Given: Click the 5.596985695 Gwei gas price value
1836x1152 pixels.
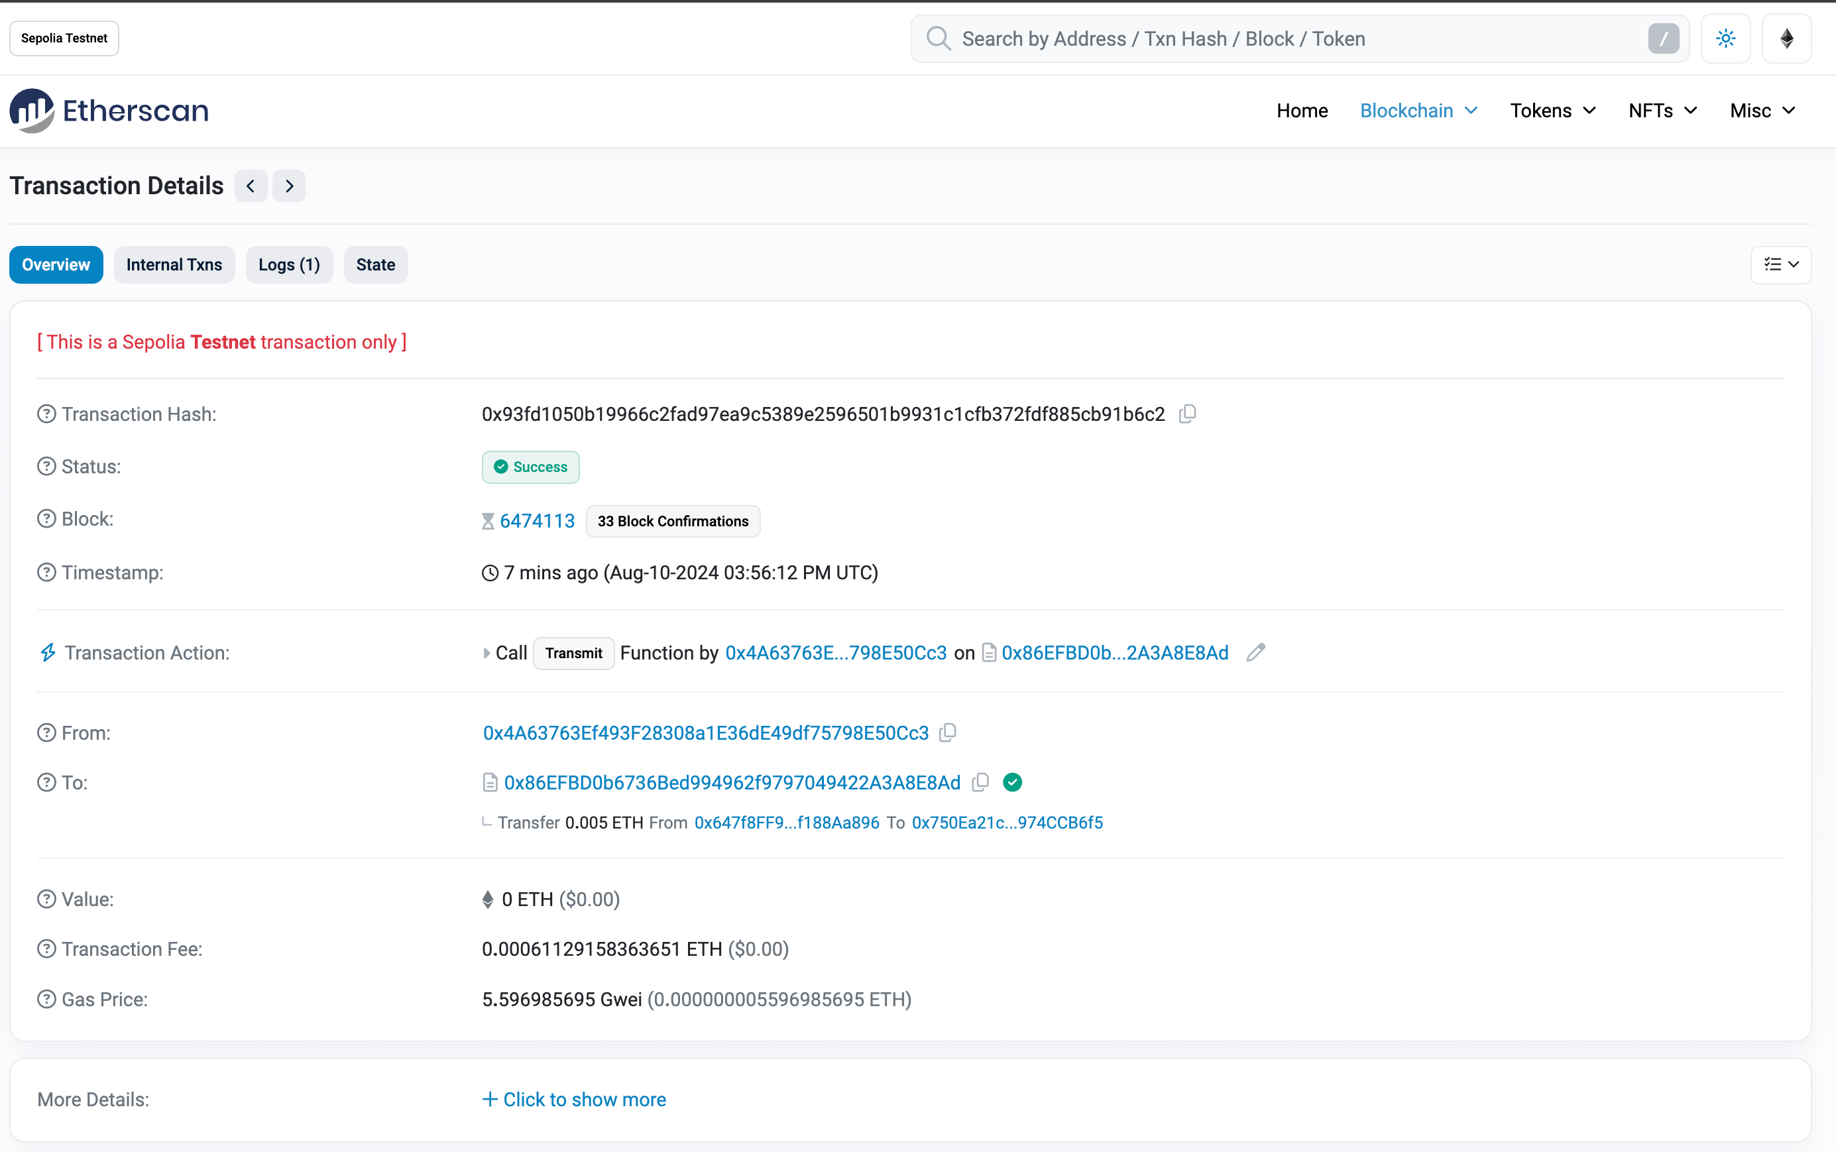Looking at the screenshot, I should (x=561, y=999).
